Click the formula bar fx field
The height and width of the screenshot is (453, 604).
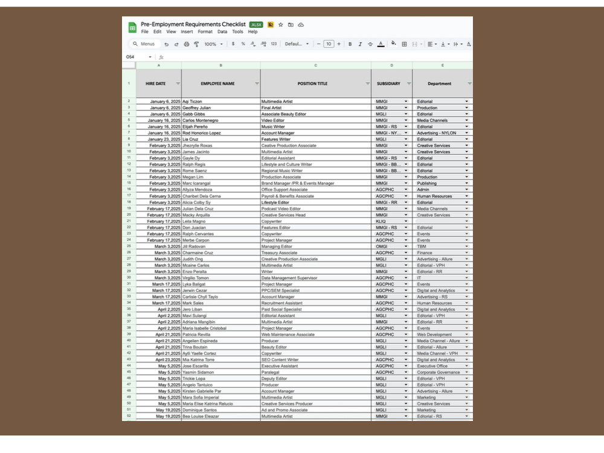pyautogui.click(x=316, y=57)
